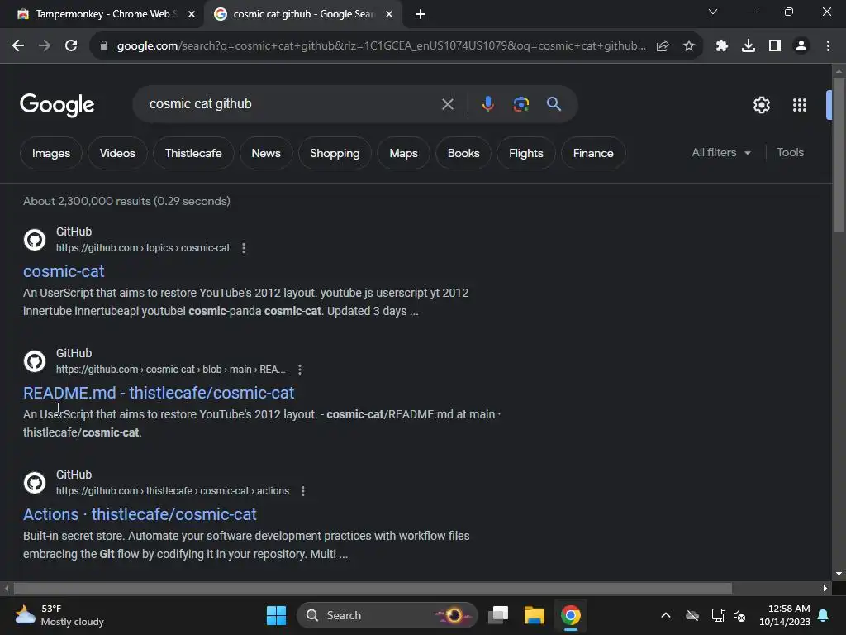Screen dimensions: 846x635
Task: Open File Explorer from the taskbar
Action: point(535,615)
